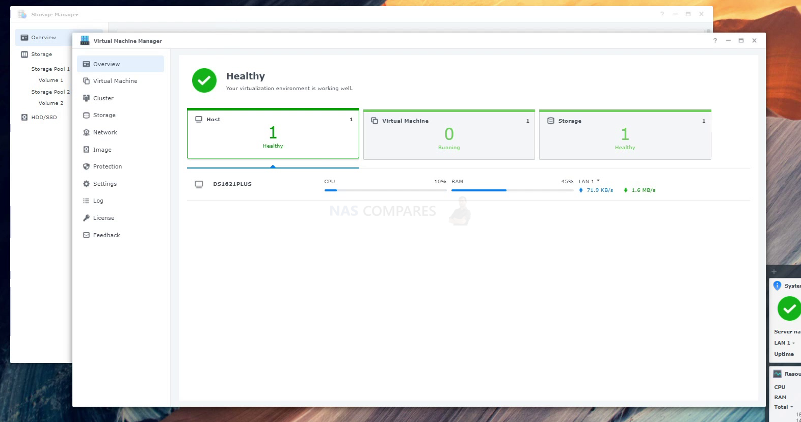801x422 pixels.
Task: Click the License key icon
Action: 86,218
